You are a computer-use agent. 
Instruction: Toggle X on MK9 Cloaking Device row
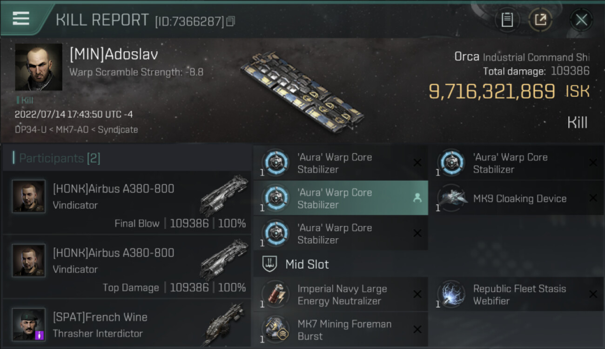593,198
